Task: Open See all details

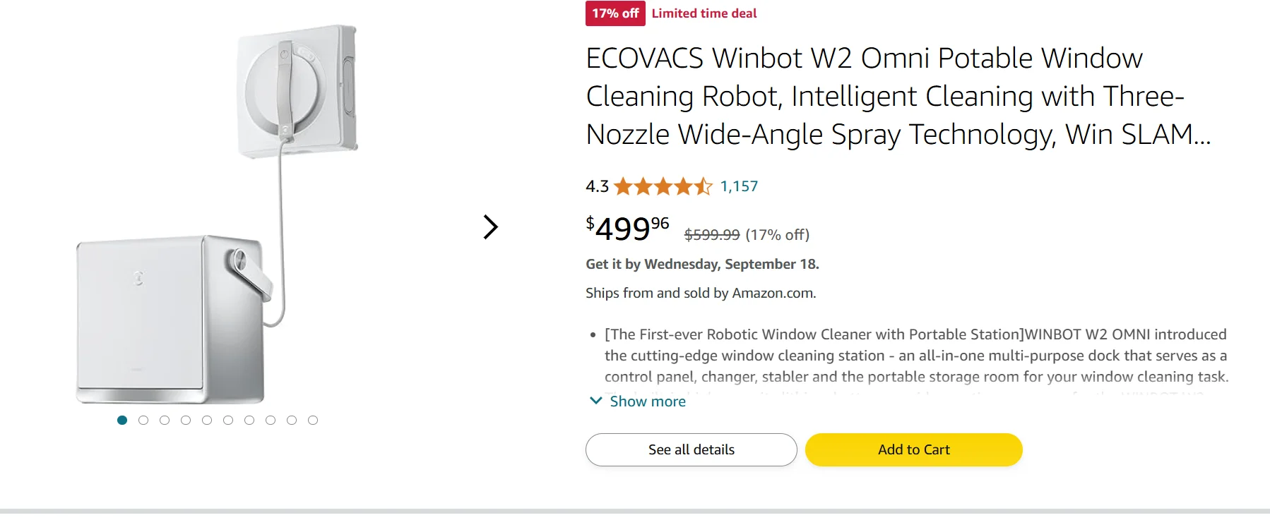Action: [x=691, y=450]
